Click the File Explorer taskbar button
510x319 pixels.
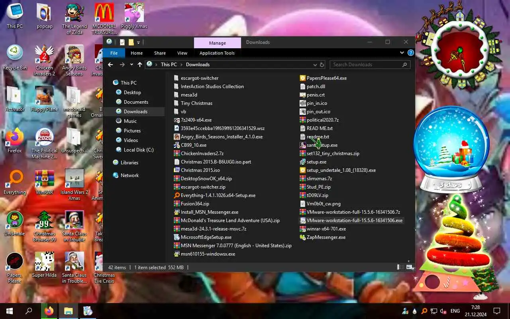[69, 311]
